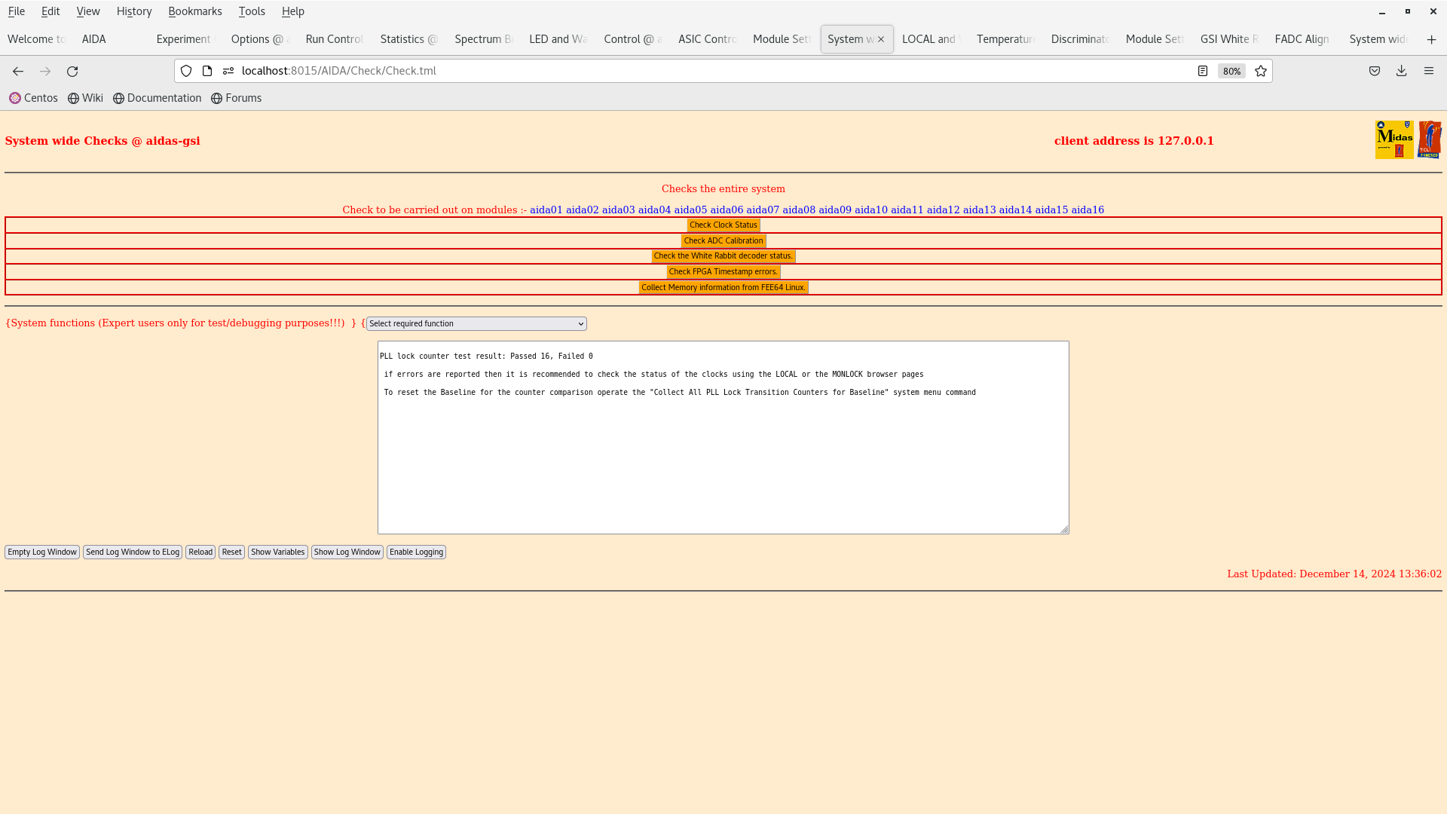Switch to the Run Control tab
The image size is (1447, 814).
pyautogui.click(x=334, y=39)
